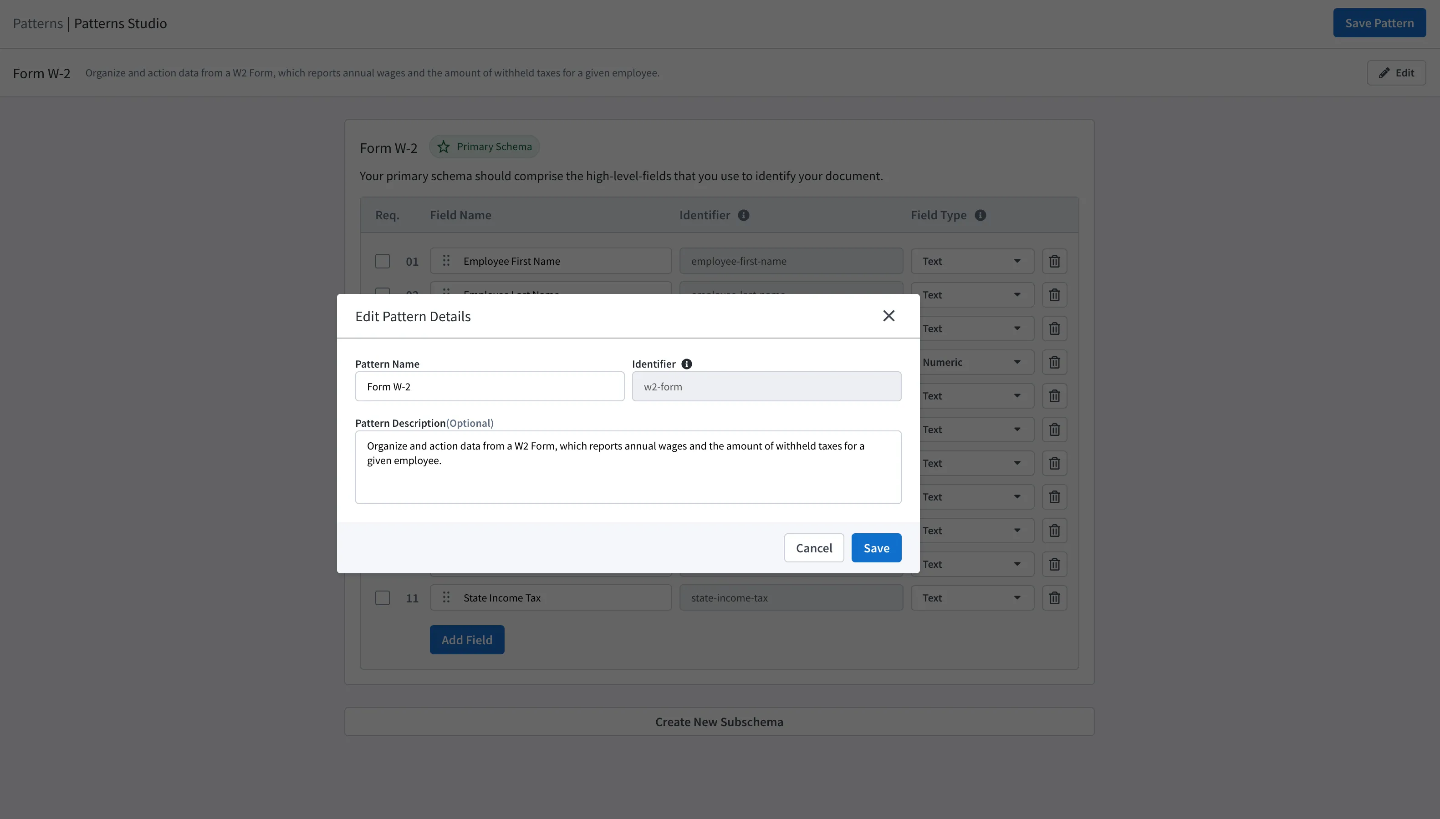Click the drag handle for State Income Tax
The width and height of the screenshot is (1440, 819).
[x=446, y=597]
